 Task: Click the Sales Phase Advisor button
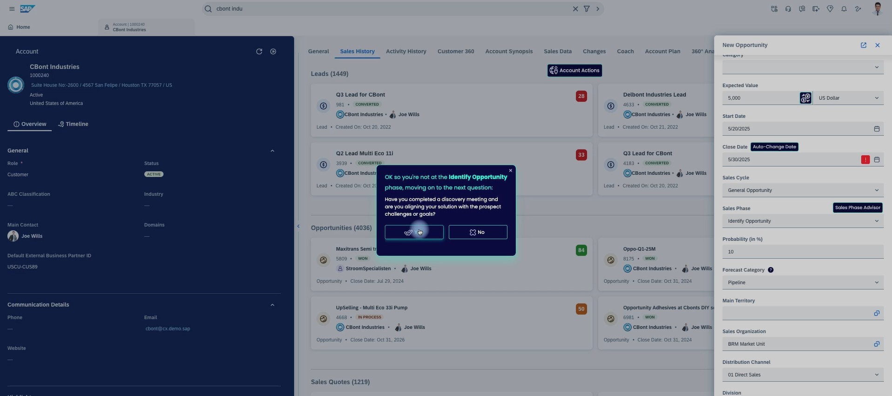tap(858, 208)
